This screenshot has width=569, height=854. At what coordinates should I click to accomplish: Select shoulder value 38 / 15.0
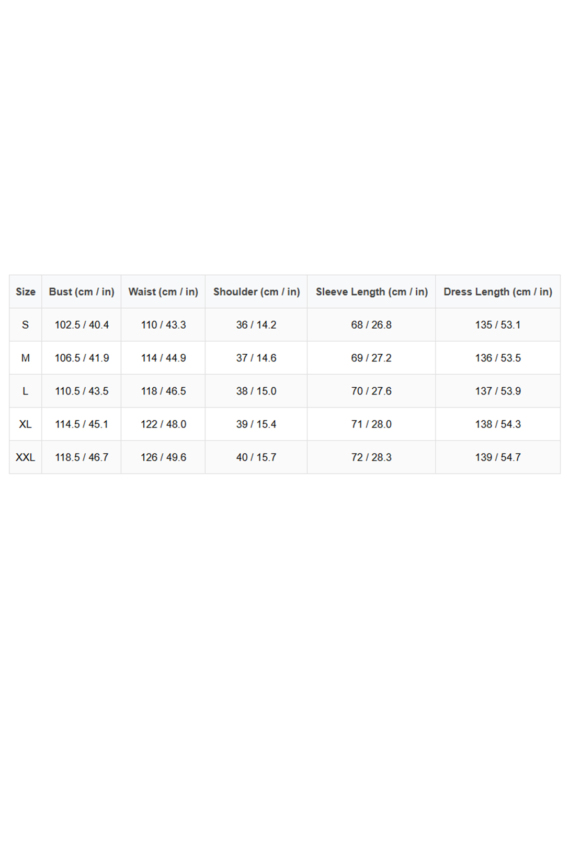coord(256,391)
